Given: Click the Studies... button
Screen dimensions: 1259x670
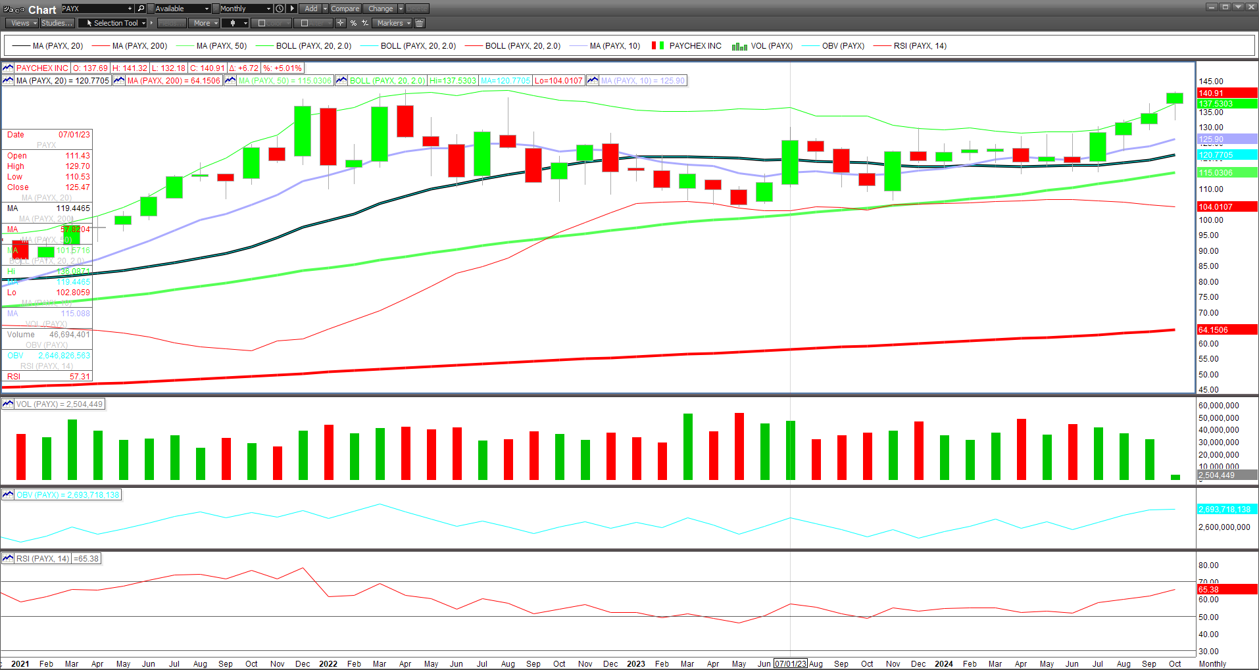Looking at the screenshot, I should click(57, 23).
